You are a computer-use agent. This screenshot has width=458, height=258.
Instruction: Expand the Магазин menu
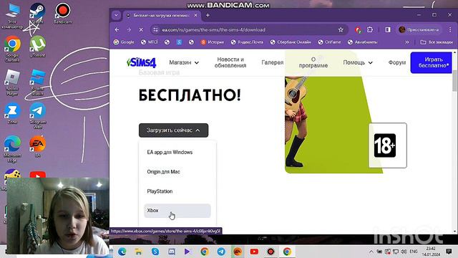point(184,62)
